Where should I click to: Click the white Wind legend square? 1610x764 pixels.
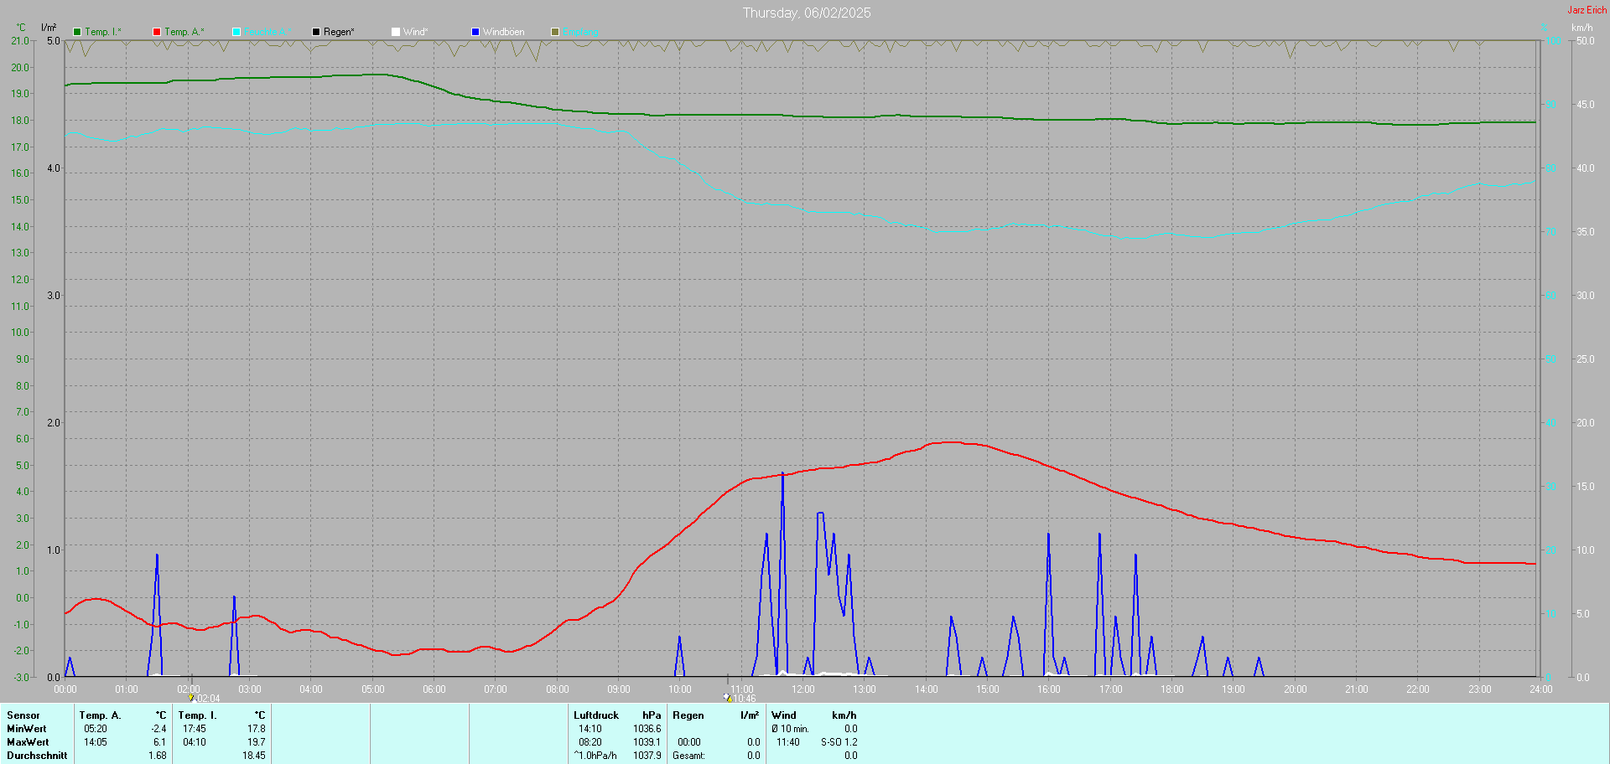396,32
